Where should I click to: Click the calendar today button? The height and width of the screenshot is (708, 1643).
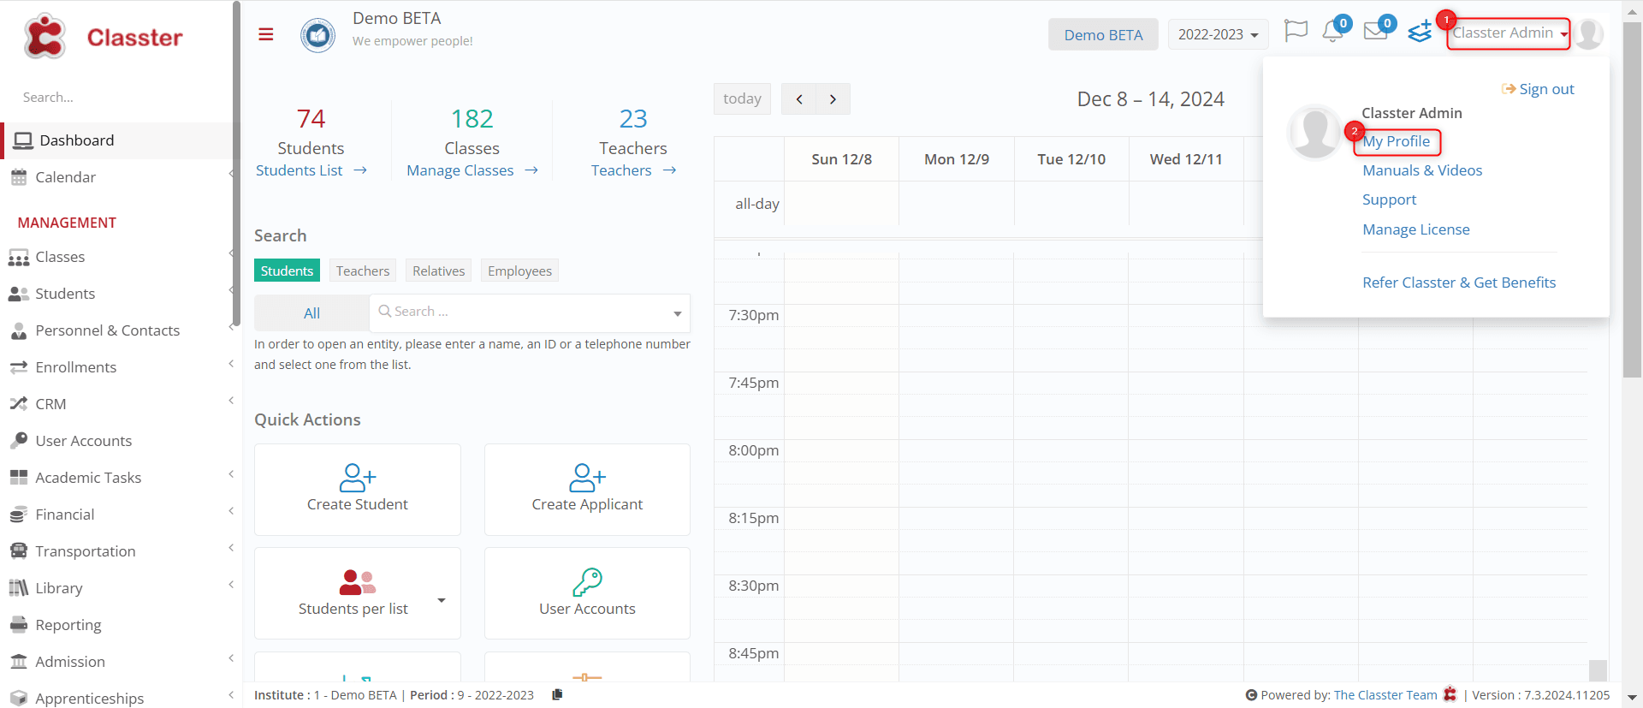[742, 98]
